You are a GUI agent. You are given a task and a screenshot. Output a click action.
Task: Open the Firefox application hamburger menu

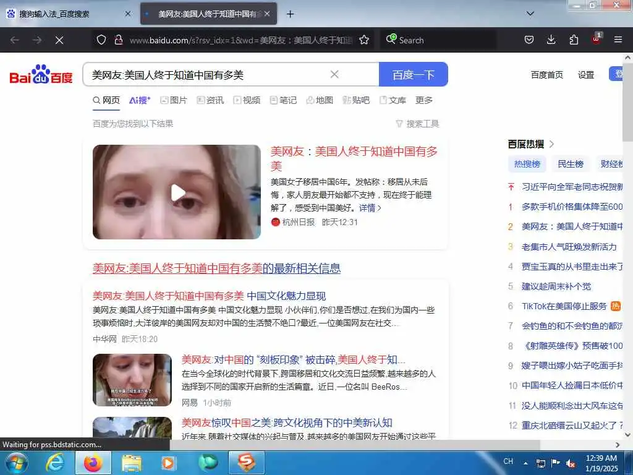(x=618, y=40)
